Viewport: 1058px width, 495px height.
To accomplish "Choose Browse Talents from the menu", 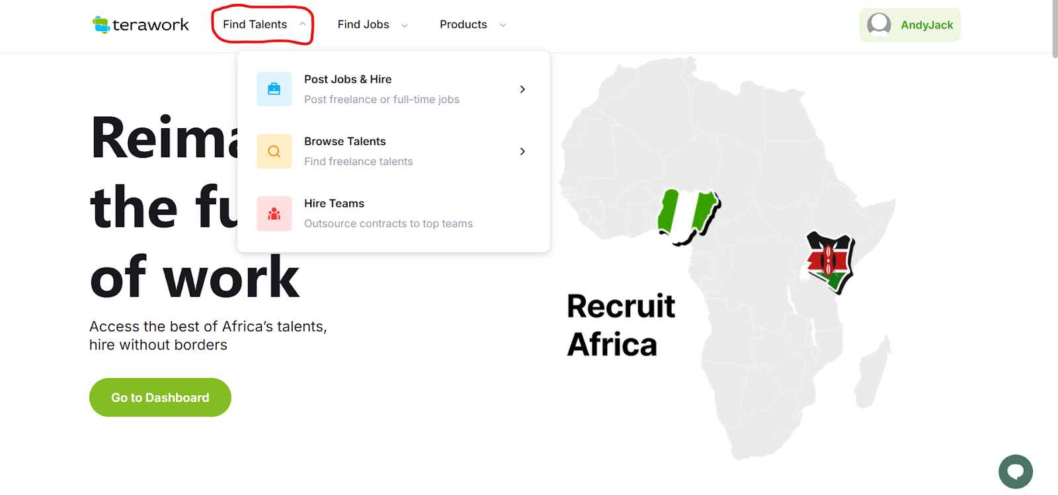I will 345,141.
